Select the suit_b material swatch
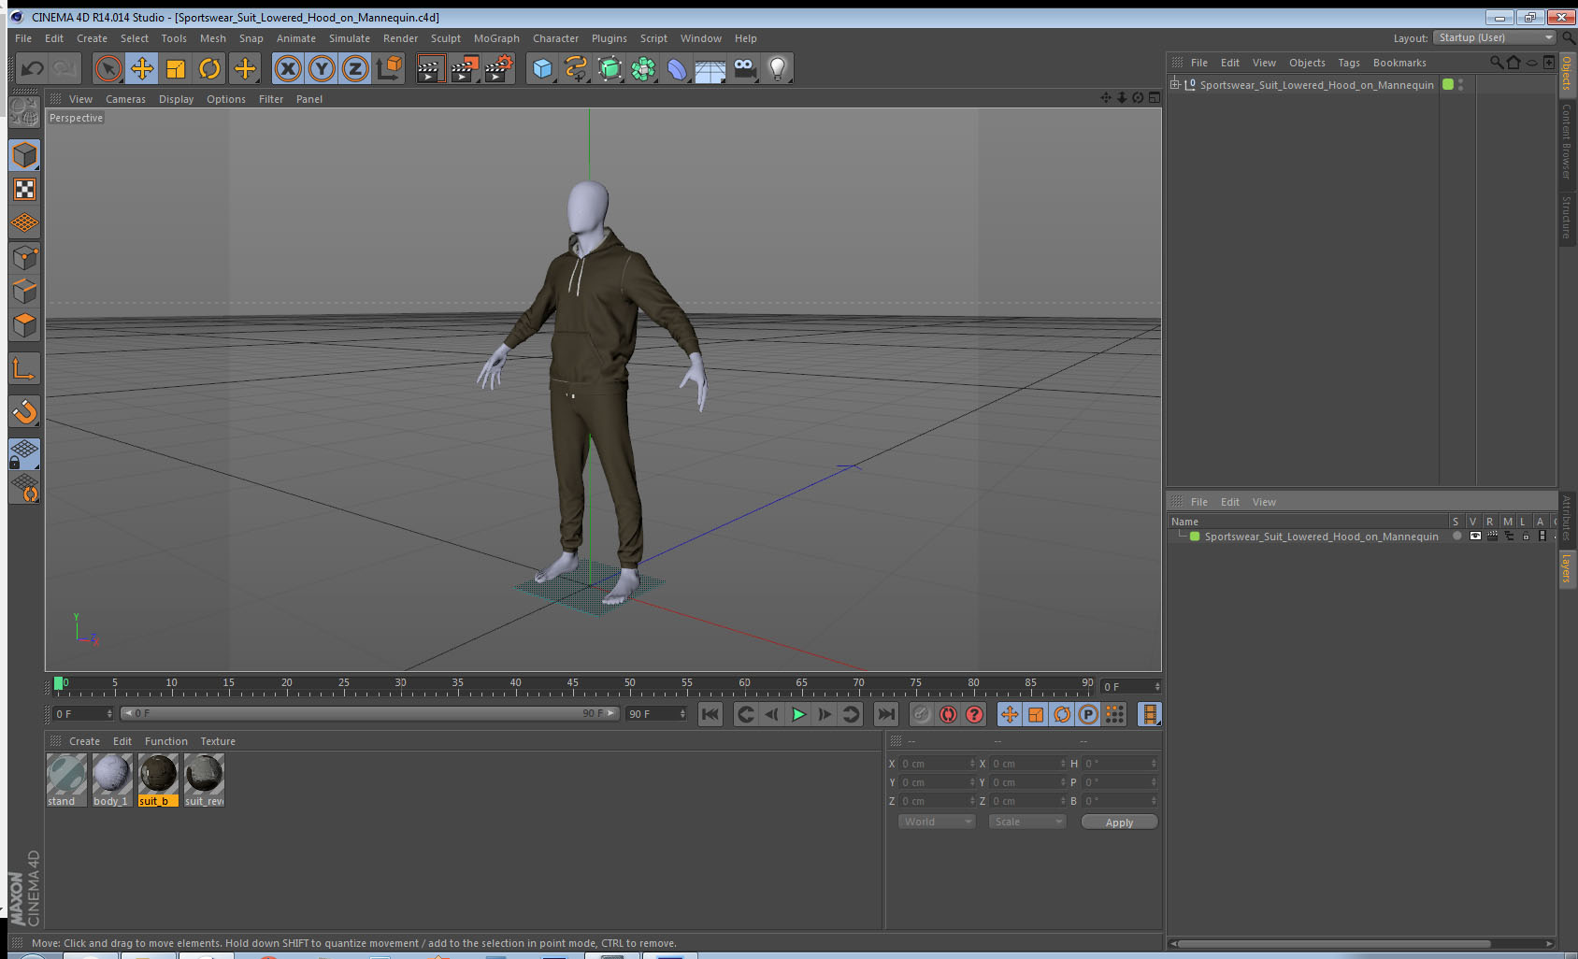1578x959 pixels. (x=158, y=780)
